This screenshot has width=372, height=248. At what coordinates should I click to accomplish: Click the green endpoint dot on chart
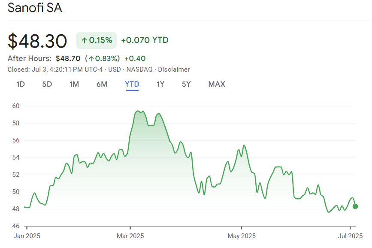click(355, 206)
